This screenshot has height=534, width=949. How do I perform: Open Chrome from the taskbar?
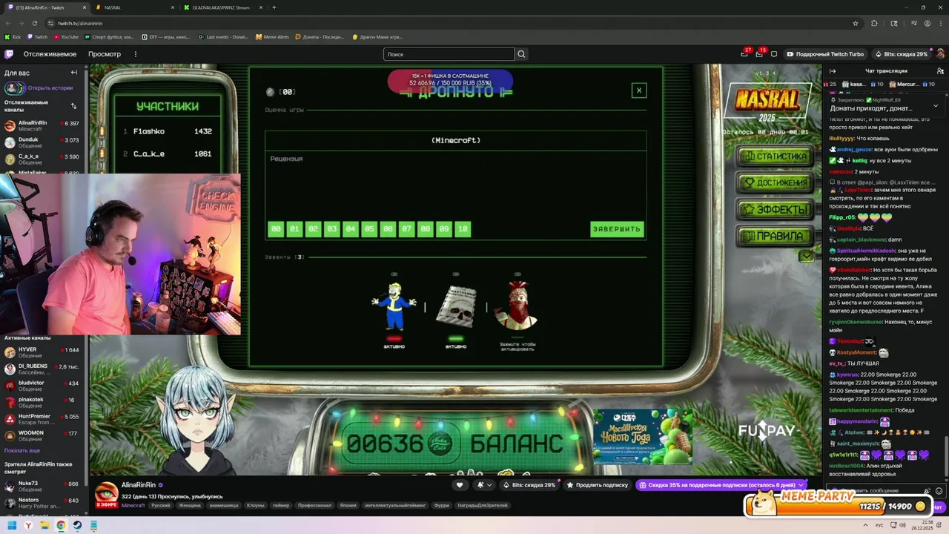click(61, 526)
